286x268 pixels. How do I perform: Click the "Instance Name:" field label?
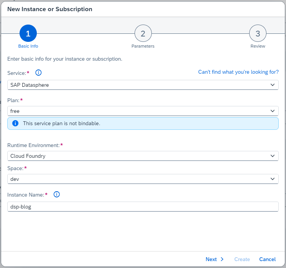pyautogui.click(x=26, y=195)
